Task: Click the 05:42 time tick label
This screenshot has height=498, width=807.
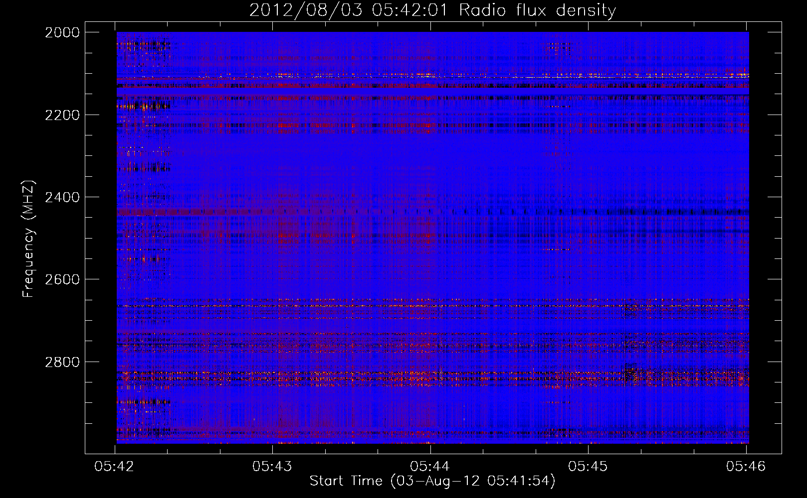Action: coord(114,467)
